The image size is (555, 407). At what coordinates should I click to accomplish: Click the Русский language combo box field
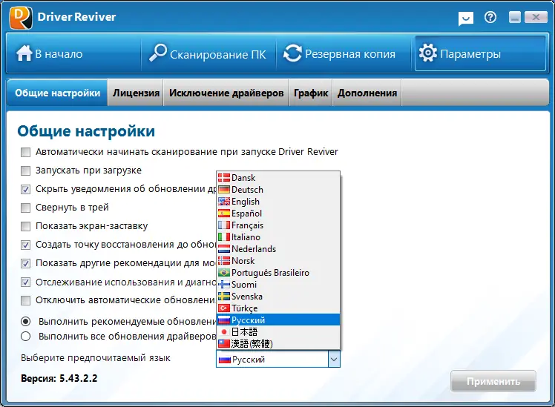[x=278, y=360]
